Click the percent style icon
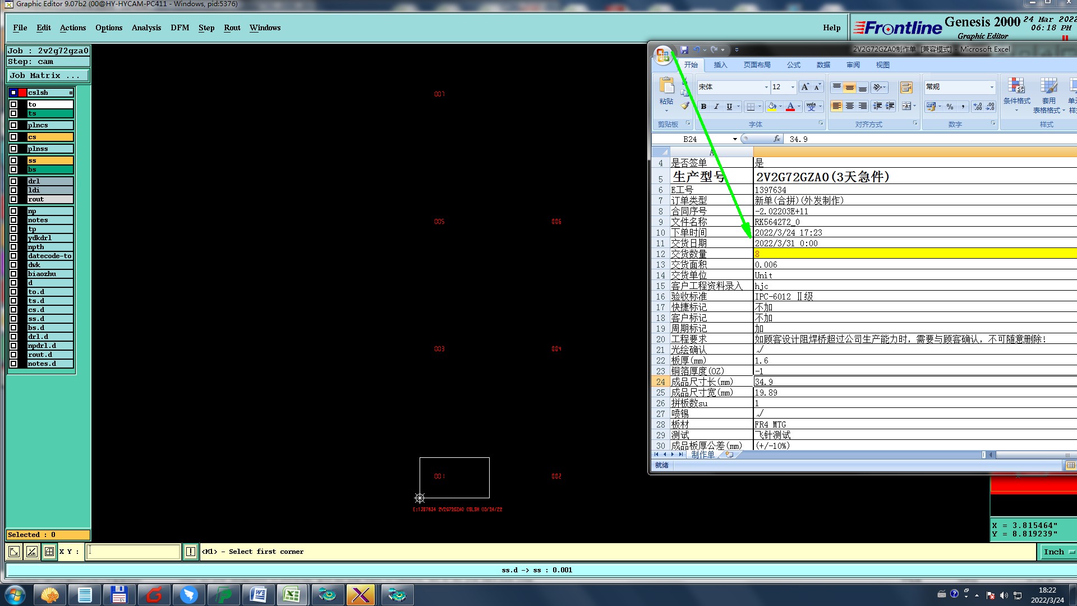Image resolution: width=1077 pixels, height=606 pixels. coord(950,107)
